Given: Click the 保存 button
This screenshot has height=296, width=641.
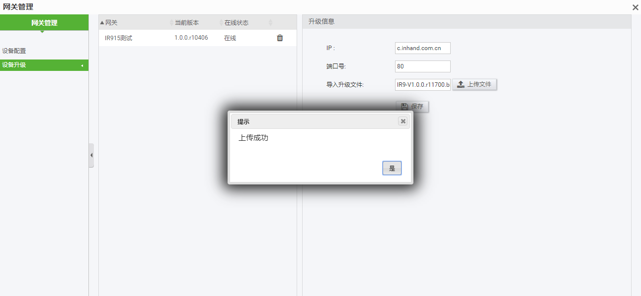Looking at the screenshot, I should coord(412,106).
